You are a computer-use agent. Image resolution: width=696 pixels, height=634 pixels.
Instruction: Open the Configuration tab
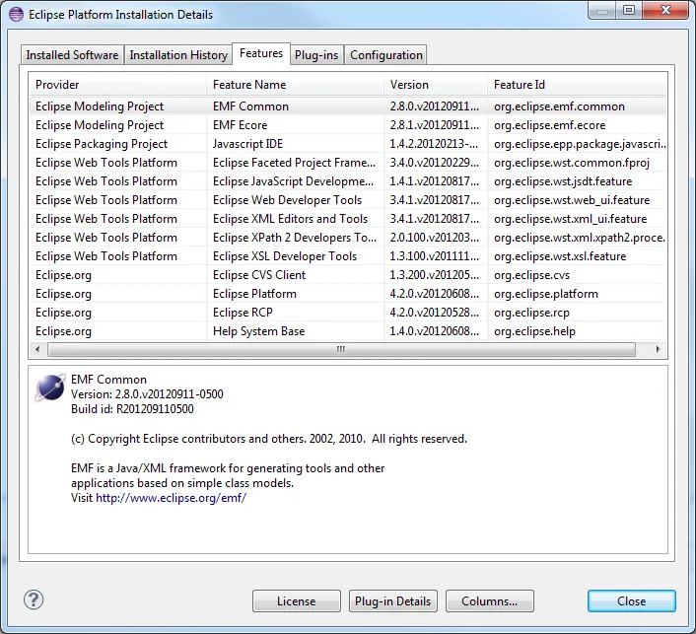pyautogui.click(x=386, y=55)
